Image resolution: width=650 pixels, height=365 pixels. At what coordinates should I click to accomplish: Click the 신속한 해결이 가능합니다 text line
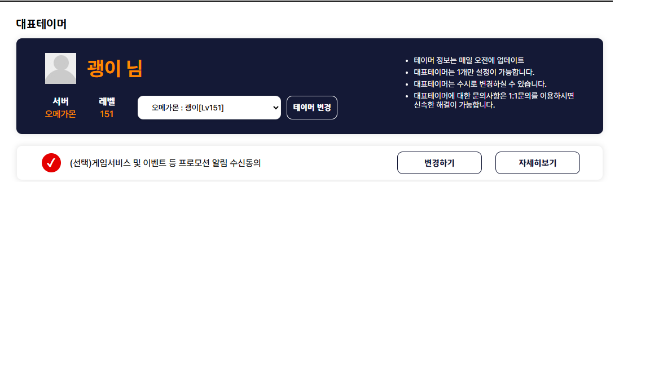tap(454, 105)
